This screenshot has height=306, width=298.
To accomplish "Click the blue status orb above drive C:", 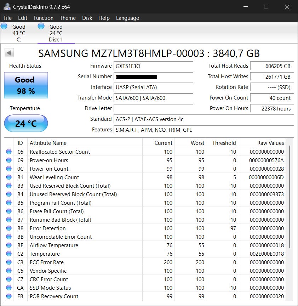I will 4,26.
